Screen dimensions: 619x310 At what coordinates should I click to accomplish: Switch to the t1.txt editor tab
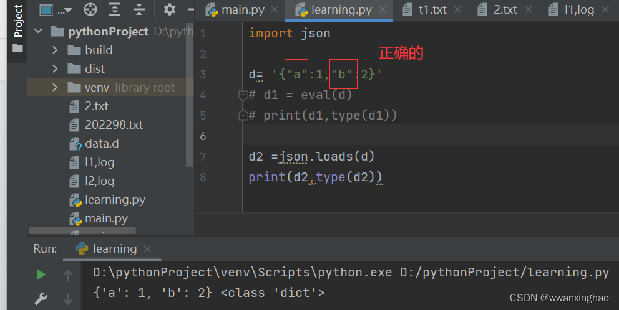431,10
